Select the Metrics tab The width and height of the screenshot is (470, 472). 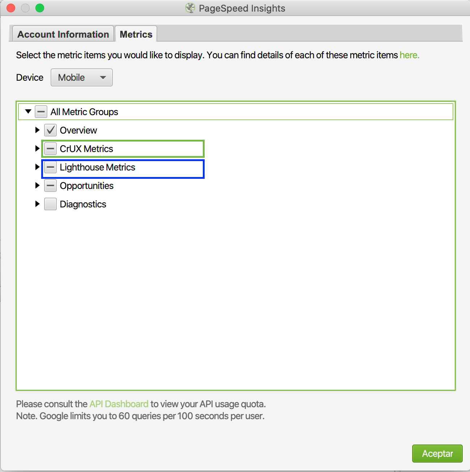(136, 34)
